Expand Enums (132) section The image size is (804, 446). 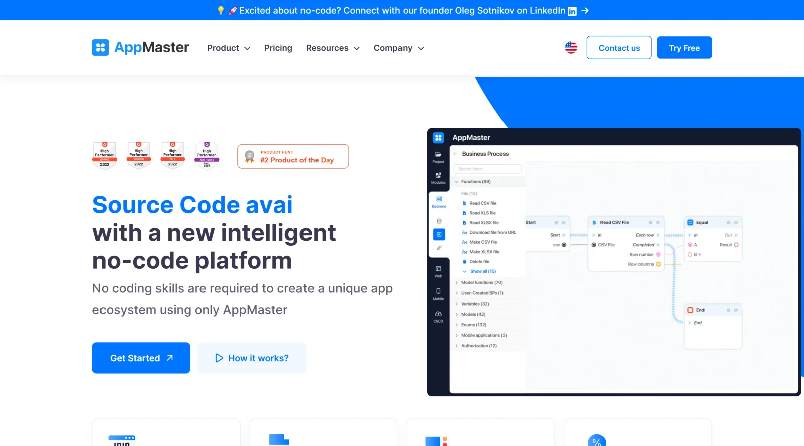click(488, 325)
